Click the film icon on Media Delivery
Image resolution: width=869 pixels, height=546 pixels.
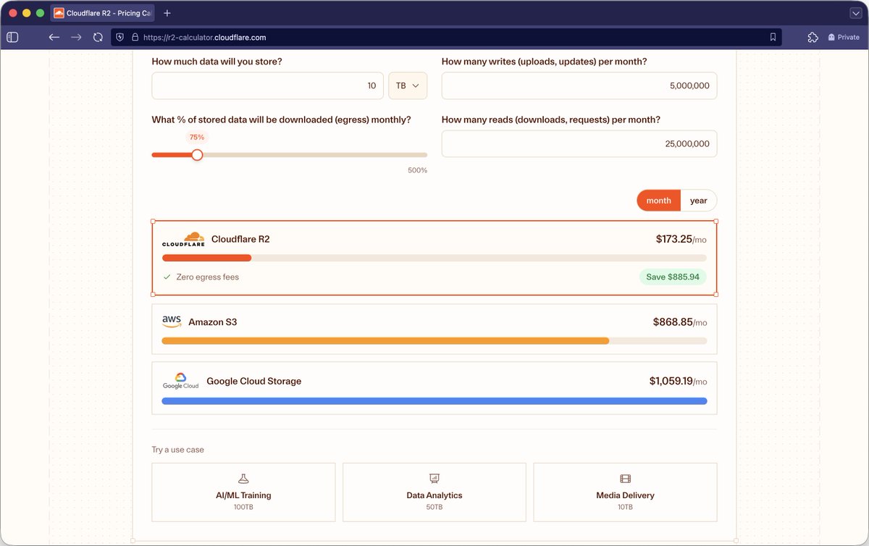pyautogui.click(x=626, y=479)
